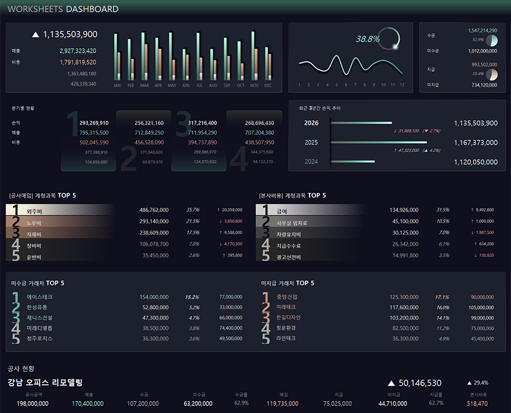Image resolution: width=511 pixels, height=413 pixels.
Task: Click cost value 1,791,819,520
Action: point(78,62)
